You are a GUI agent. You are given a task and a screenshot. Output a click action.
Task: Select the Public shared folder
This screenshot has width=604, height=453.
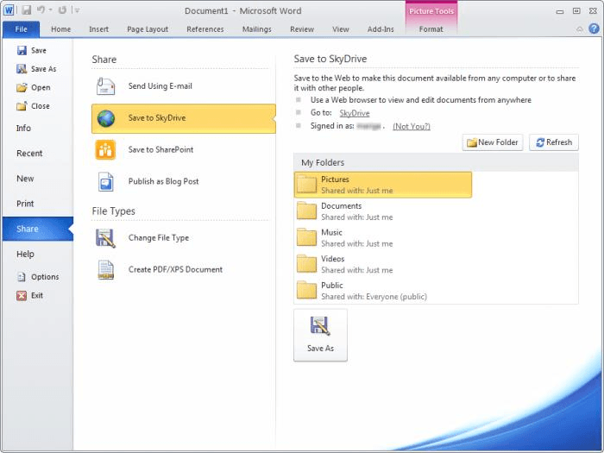pyautogui.click(x=332, y=290)
